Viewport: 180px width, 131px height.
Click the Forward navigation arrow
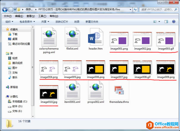11,10
